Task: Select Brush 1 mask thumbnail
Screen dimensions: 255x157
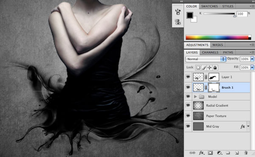Action: click(x=214, y=88)
